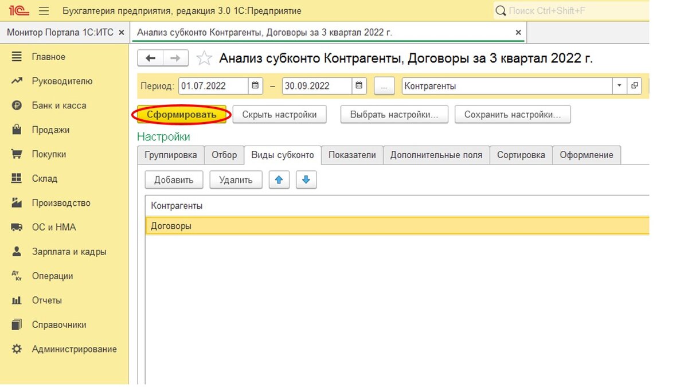Click the Руководителю chart icon
The height and width of the screenshot is (387, 688).
pos(17,81)
